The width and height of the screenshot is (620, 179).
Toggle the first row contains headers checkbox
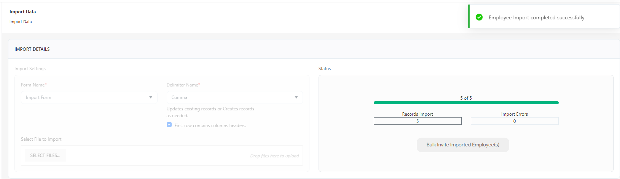(169, 125)
